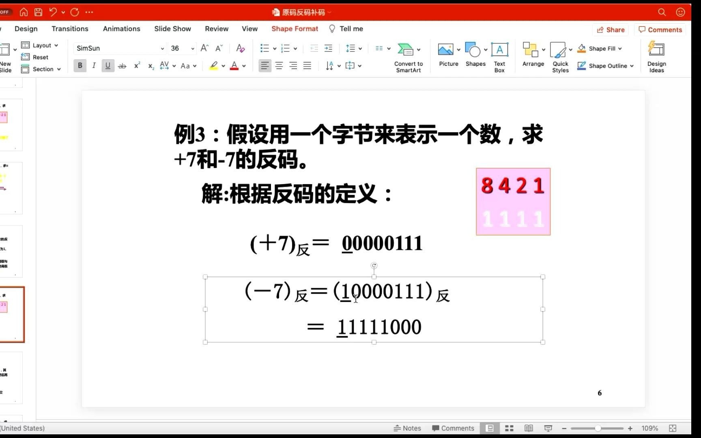Image resolution: width=701 pixels, height=438 pixels.
Task: Change text color using font color swatch
Action: click(234, 65)
